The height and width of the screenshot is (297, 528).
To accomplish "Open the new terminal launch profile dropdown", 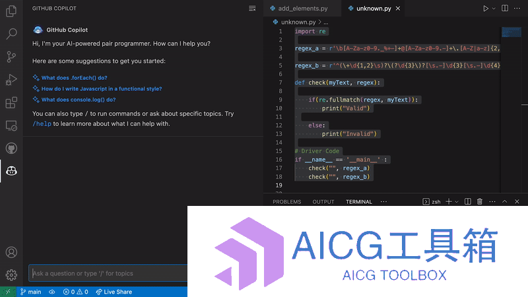I will tap(457, 202).
